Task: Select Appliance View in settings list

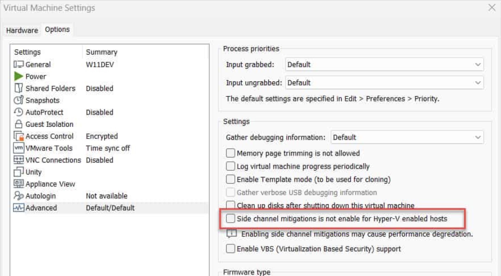Action: click(x=50, y=184)
